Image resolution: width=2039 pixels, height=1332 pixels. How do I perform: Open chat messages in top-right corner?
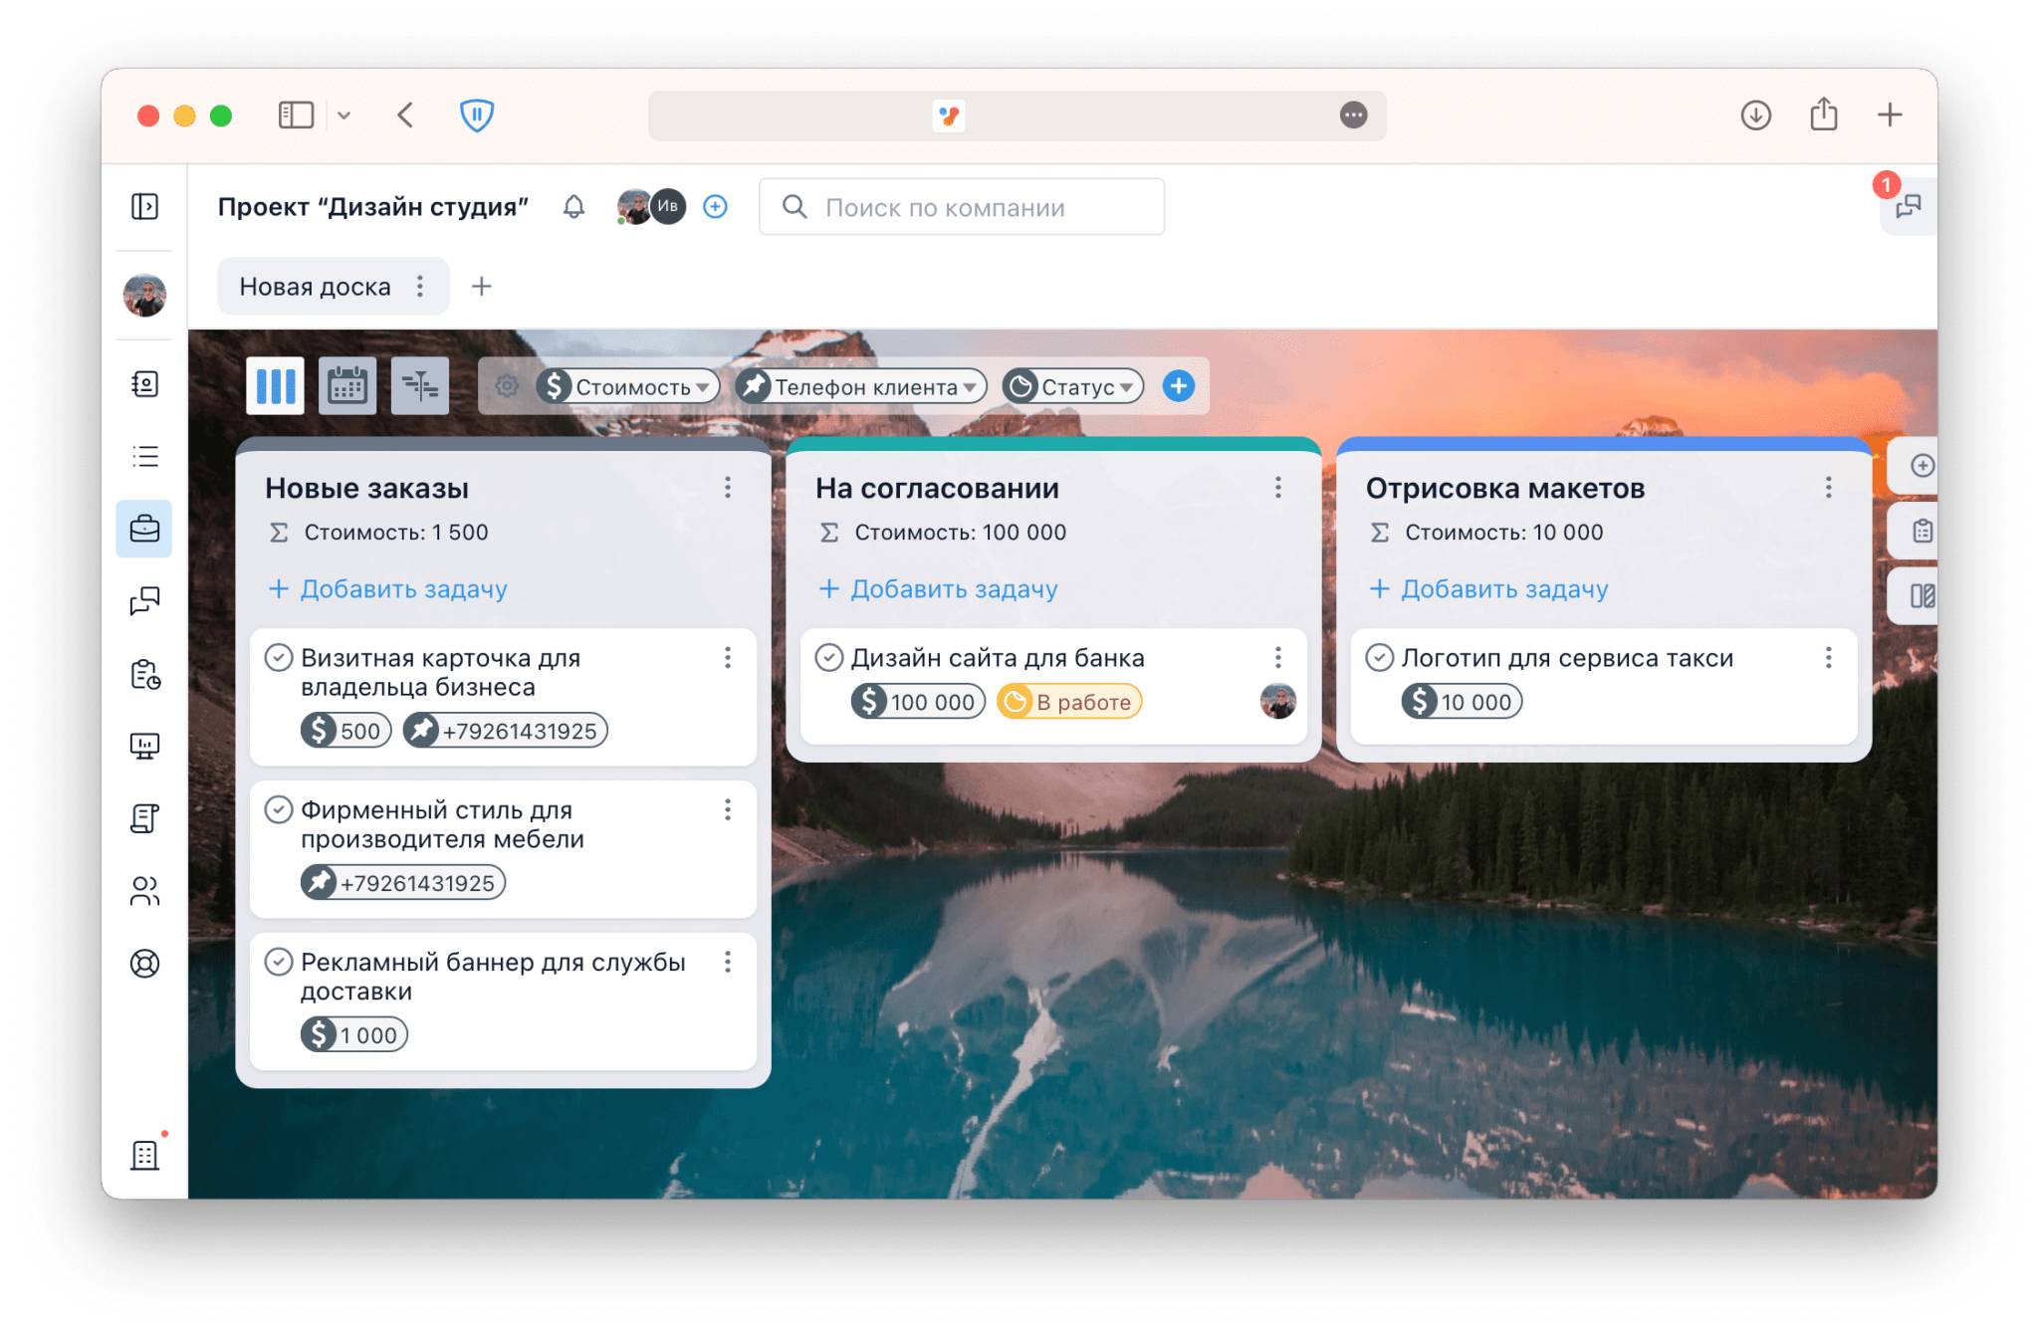[1908, 207]
